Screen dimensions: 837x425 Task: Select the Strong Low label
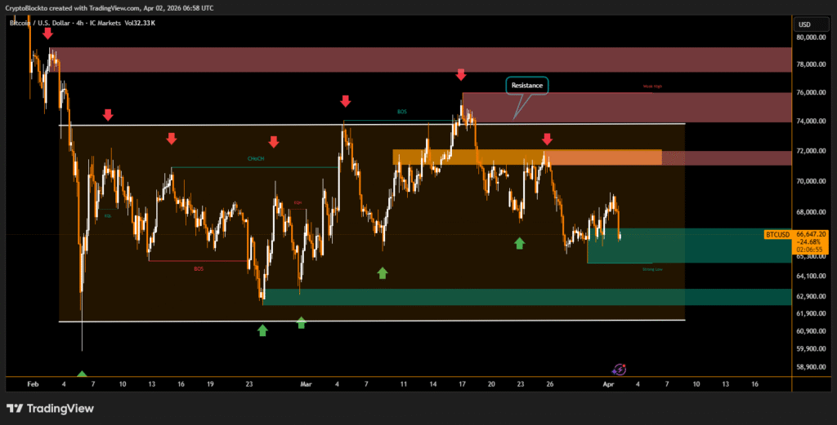tap(652, 268)
